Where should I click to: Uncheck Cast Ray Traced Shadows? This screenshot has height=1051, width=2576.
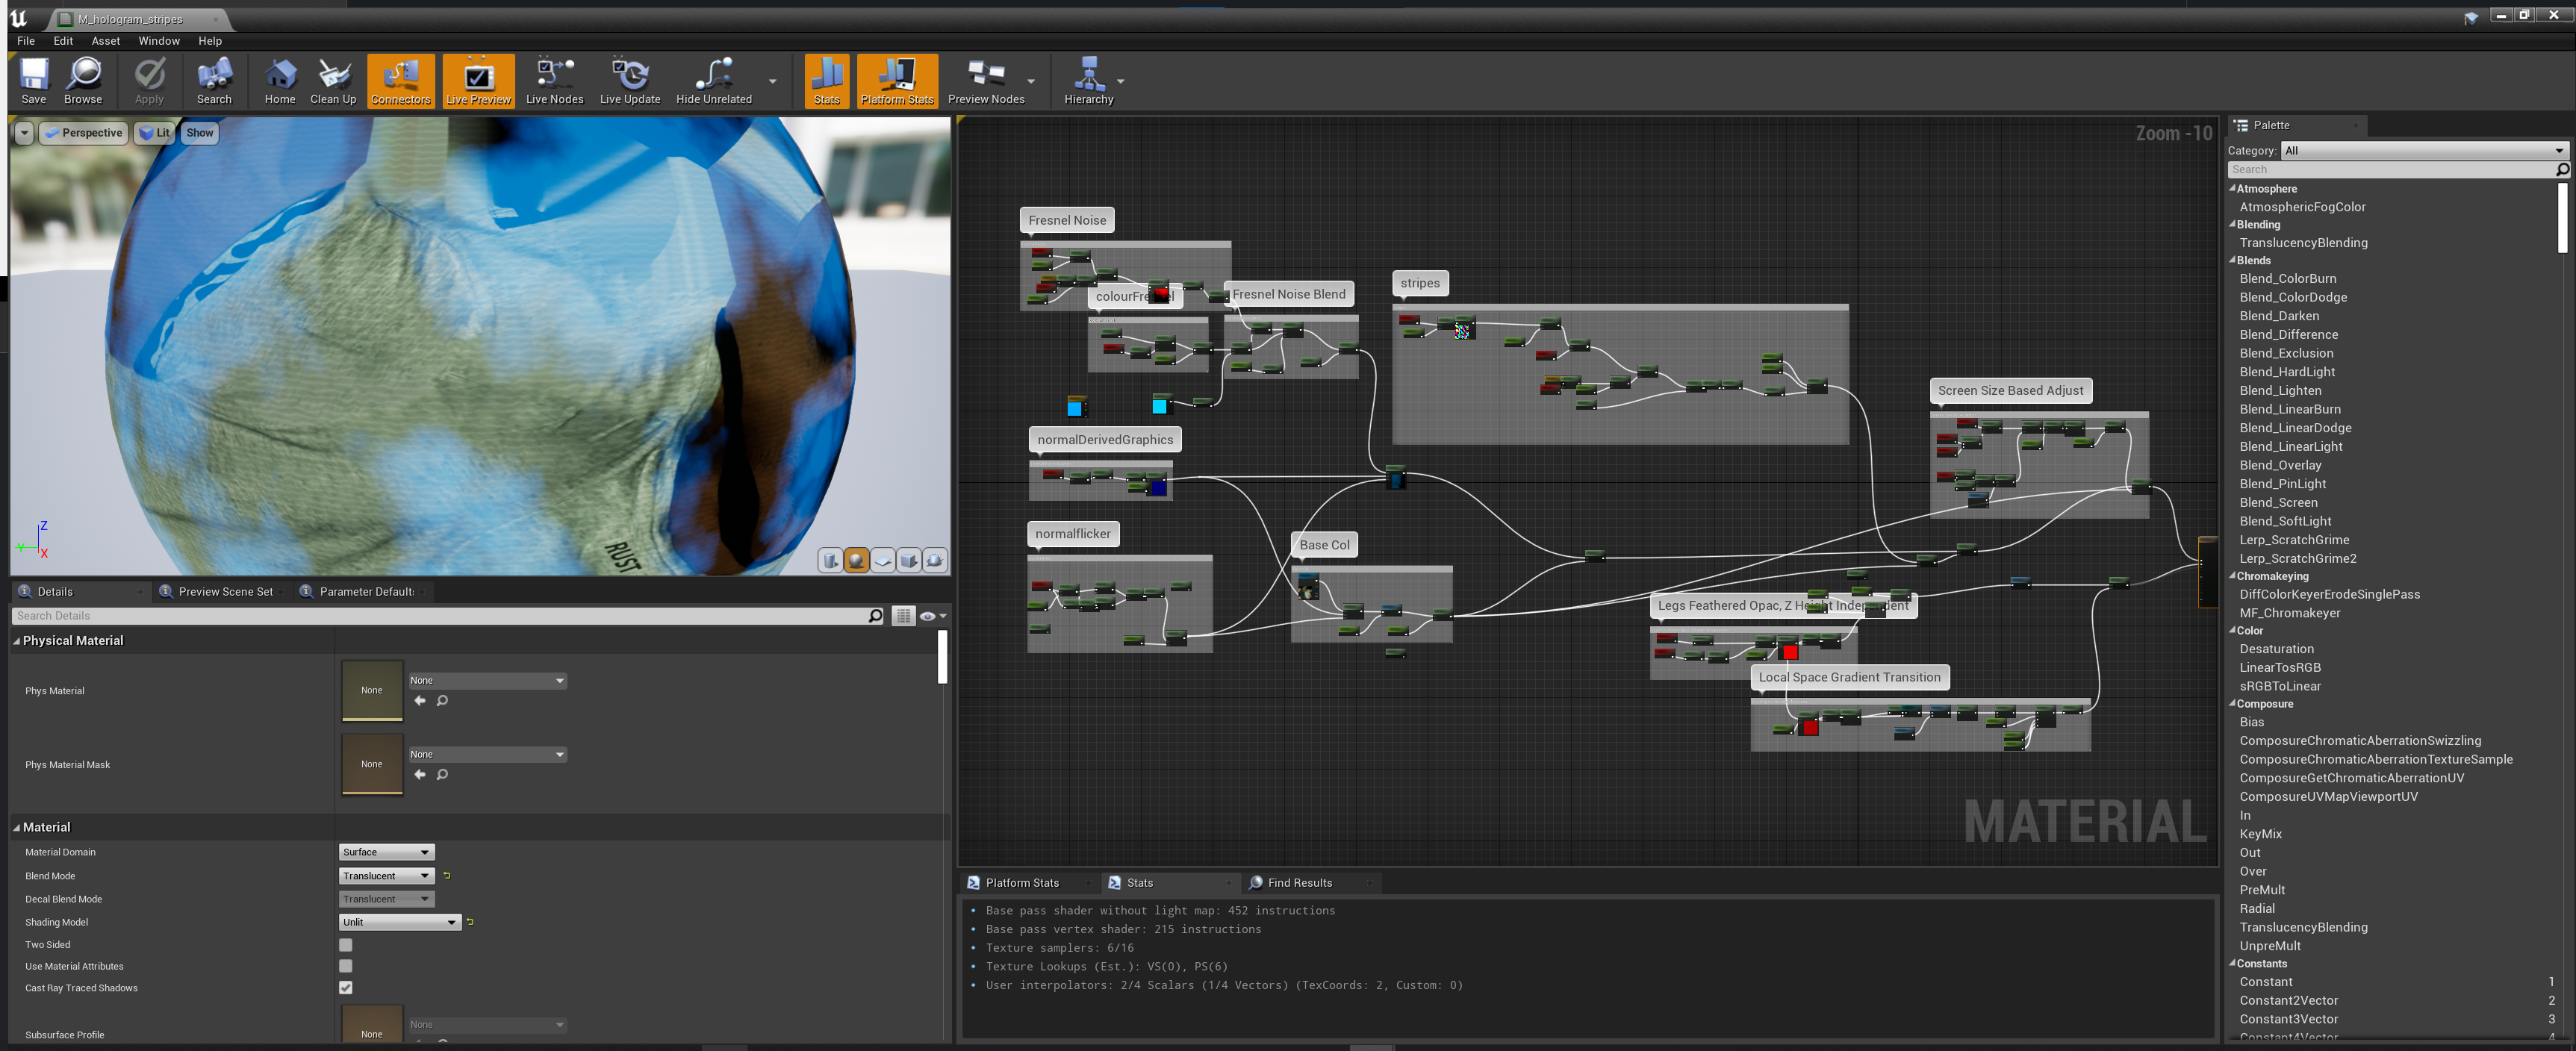346,987
